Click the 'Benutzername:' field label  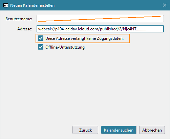click(x=19, y=19)
